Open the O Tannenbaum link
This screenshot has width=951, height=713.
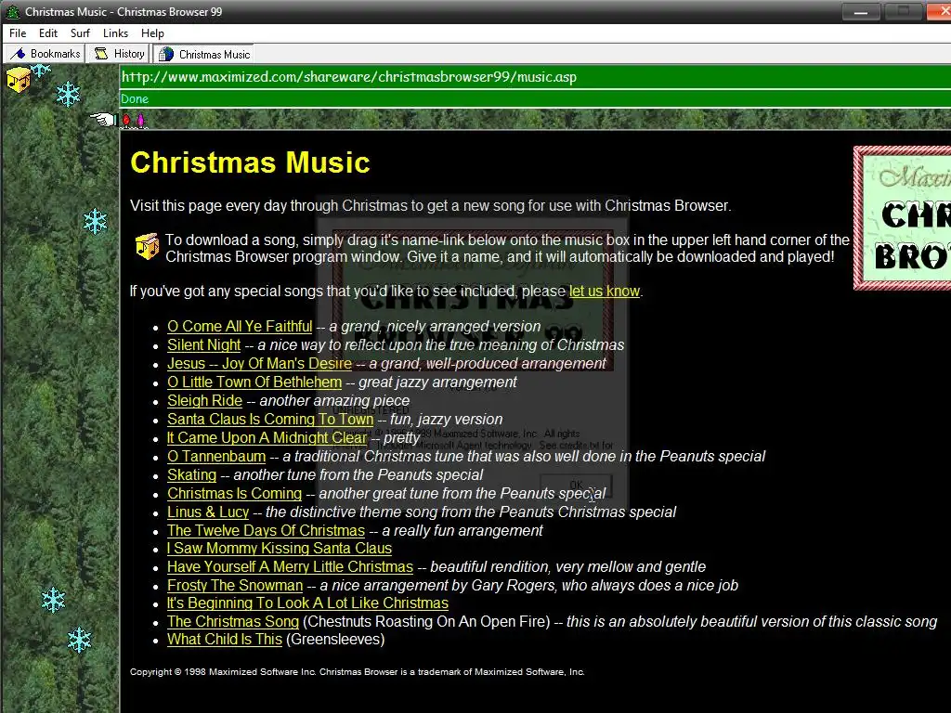coord(215,457)
